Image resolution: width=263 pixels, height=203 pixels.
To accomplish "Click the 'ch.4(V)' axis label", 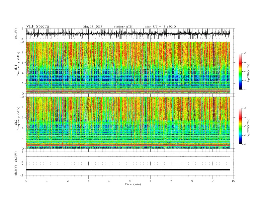I will click(x=16, y=170).
